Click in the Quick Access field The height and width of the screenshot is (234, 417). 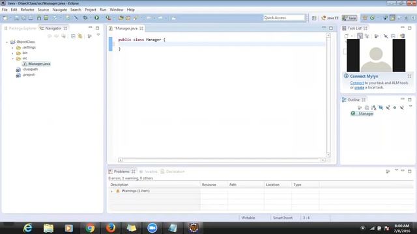(x=283, y=18)
